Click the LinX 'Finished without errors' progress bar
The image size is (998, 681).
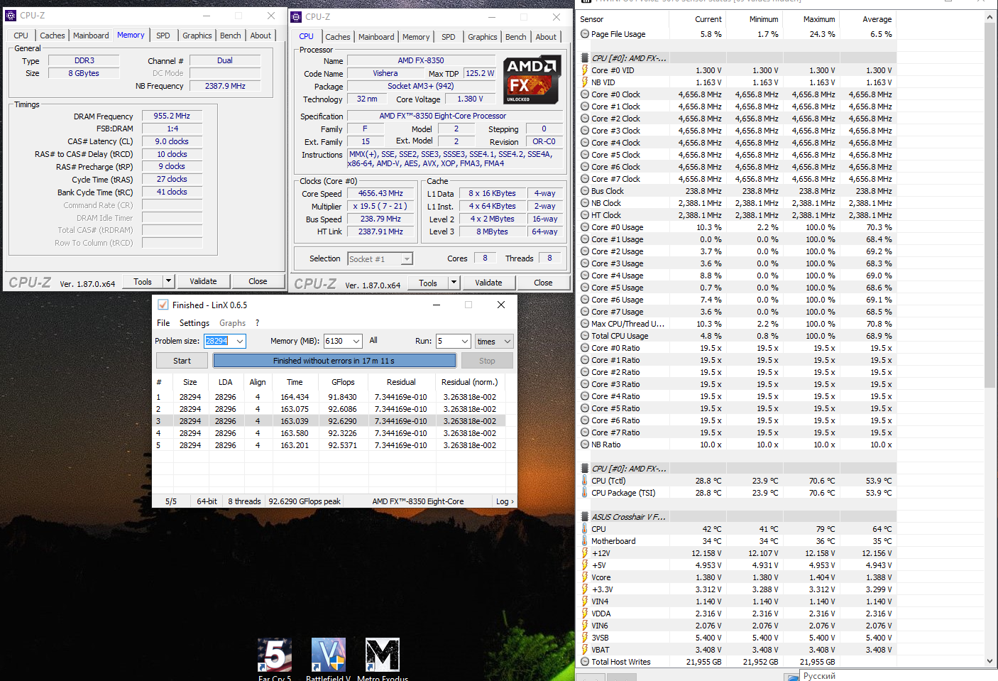point(334,361)
